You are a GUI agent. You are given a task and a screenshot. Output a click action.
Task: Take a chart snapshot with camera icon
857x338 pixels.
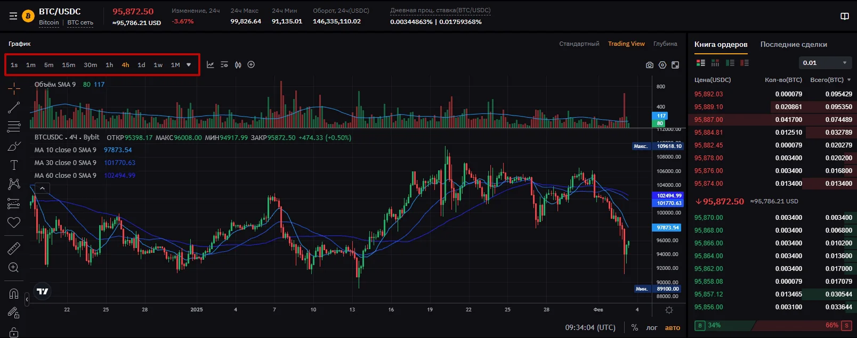pos(649,65)
